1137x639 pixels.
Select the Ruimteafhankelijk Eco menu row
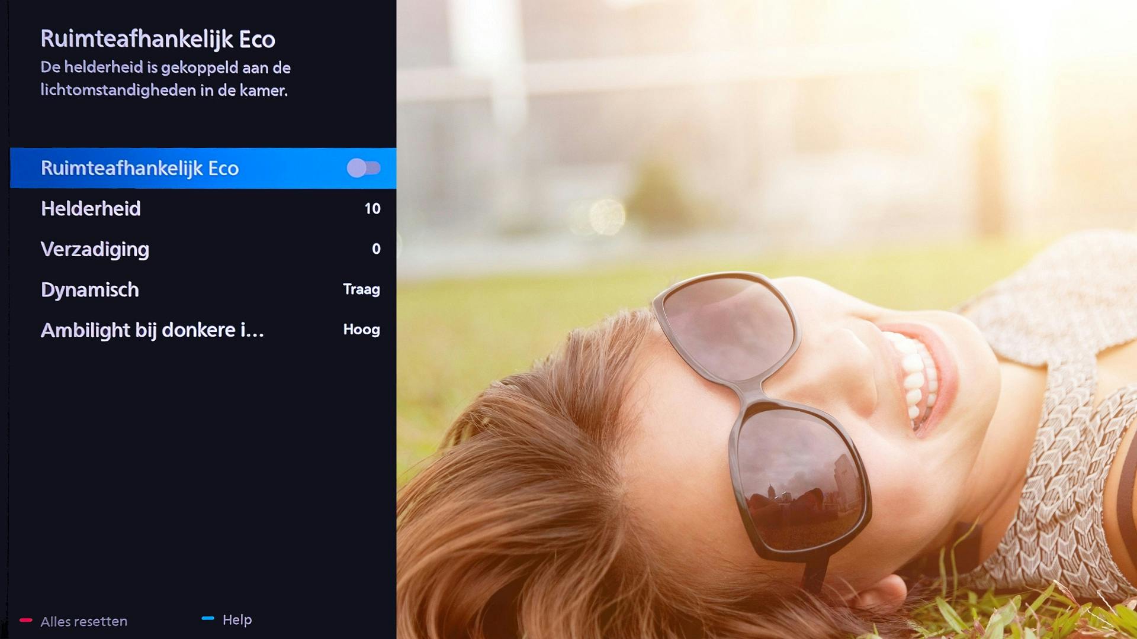[x=140, y=169]
